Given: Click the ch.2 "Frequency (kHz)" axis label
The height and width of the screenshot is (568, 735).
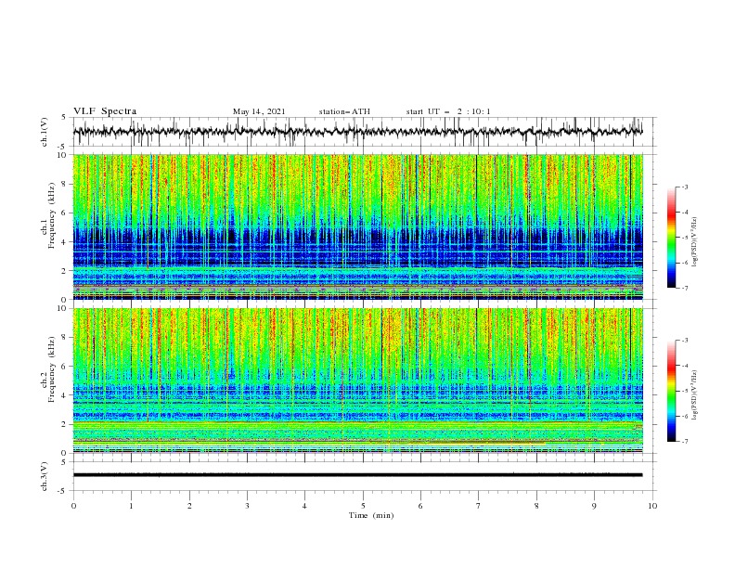Looking at the screenshot, I should pos(51,369).
